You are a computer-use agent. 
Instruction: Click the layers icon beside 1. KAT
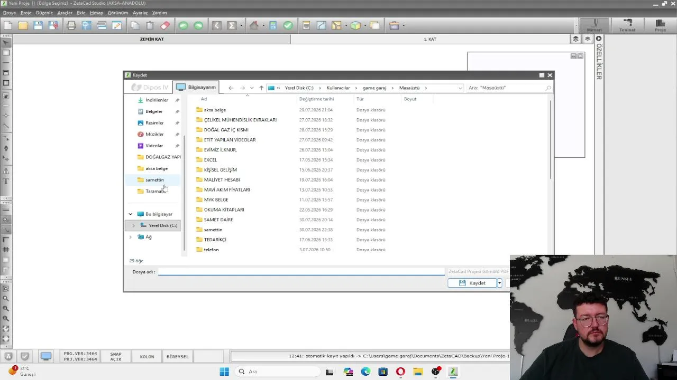[576, 39]
